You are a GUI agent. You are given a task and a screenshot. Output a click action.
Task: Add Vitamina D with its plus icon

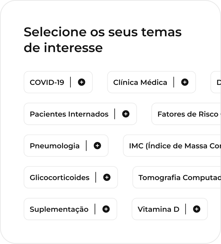197,209
